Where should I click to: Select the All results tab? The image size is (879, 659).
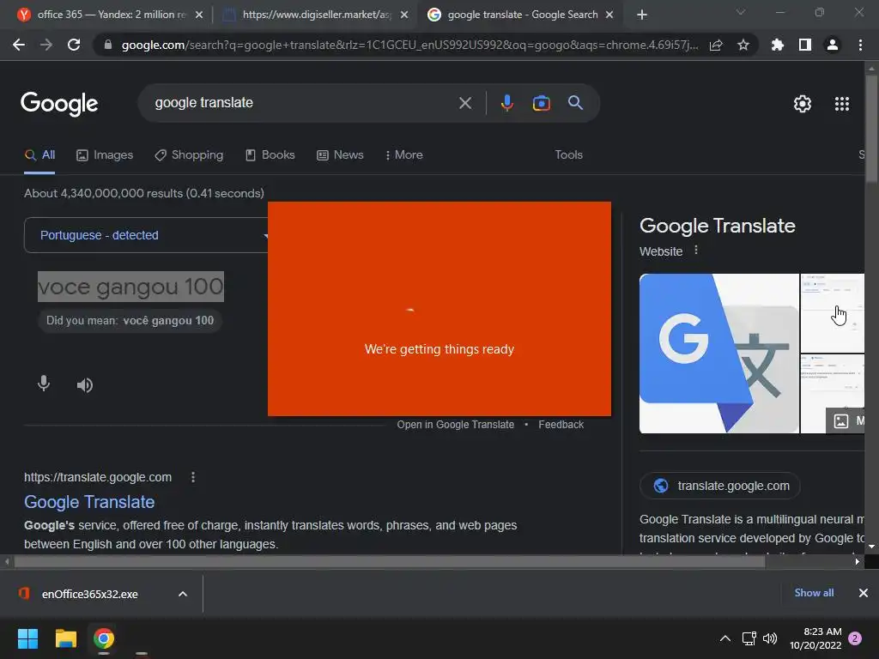pyautogui.click(x=39, y=154)
